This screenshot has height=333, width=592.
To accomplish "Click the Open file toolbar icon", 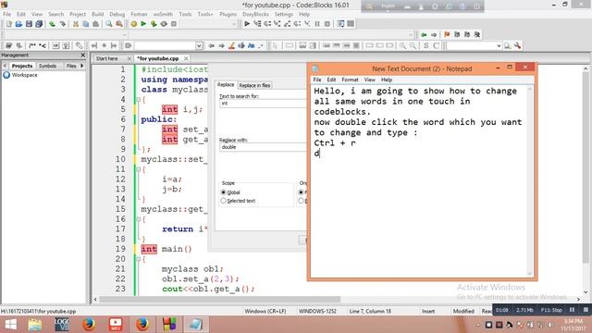I will click(18, 24).
